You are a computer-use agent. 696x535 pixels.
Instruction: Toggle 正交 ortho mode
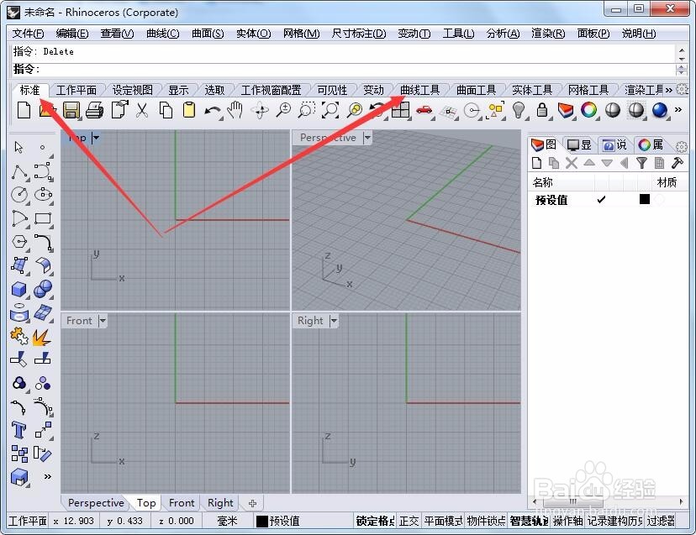[409, 522]
